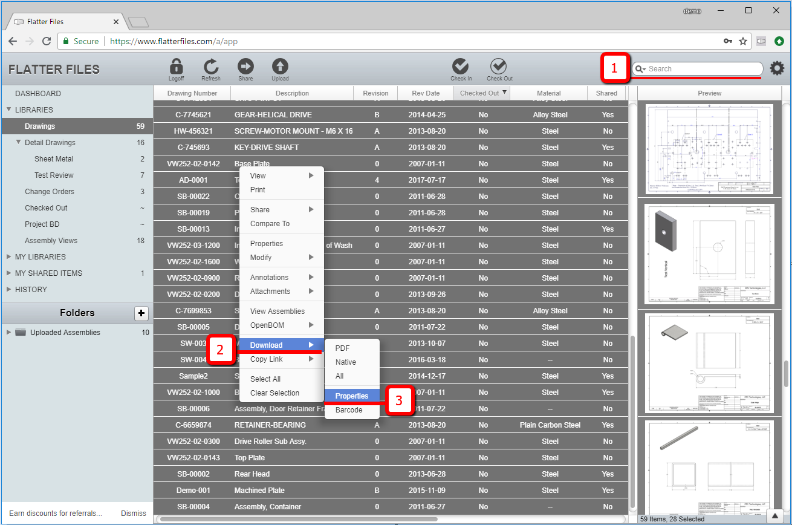Click the scroll-to-top arrow button at bottom right
This screenshot has width=792, height=525.
pos(776,515)
